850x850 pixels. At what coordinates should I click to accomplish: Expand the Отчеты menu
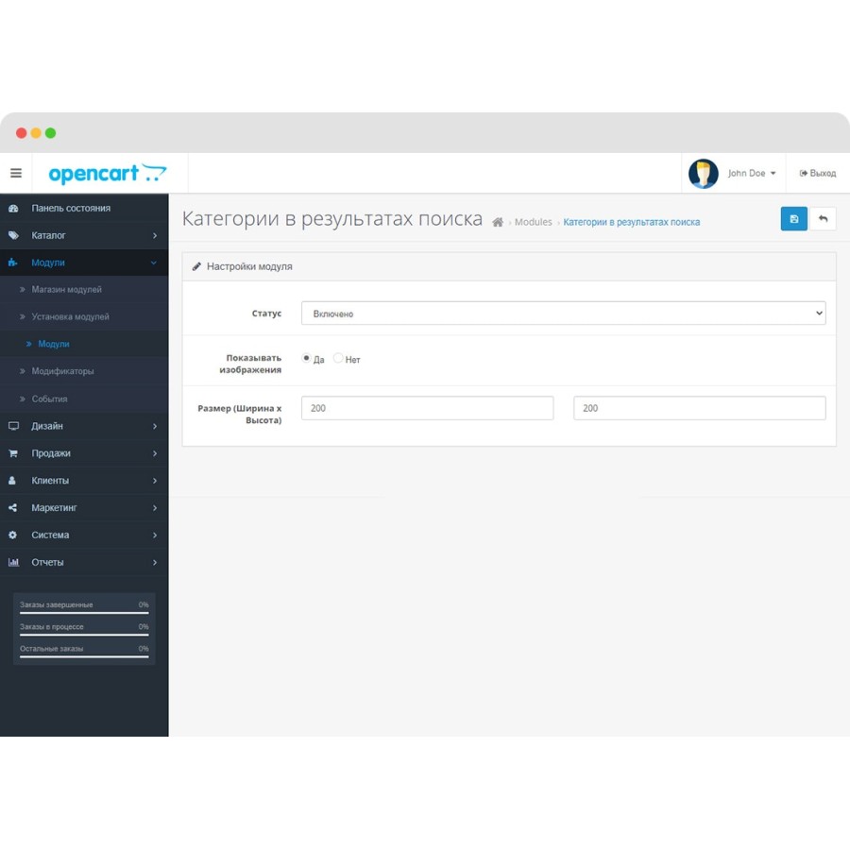[x=84, y=562]
